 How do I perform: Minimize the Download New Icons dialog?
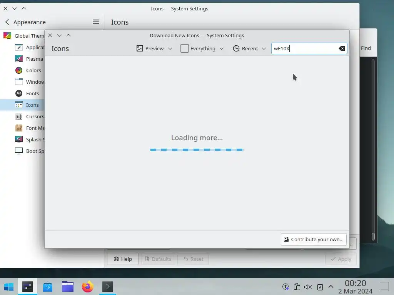[59, 35]
